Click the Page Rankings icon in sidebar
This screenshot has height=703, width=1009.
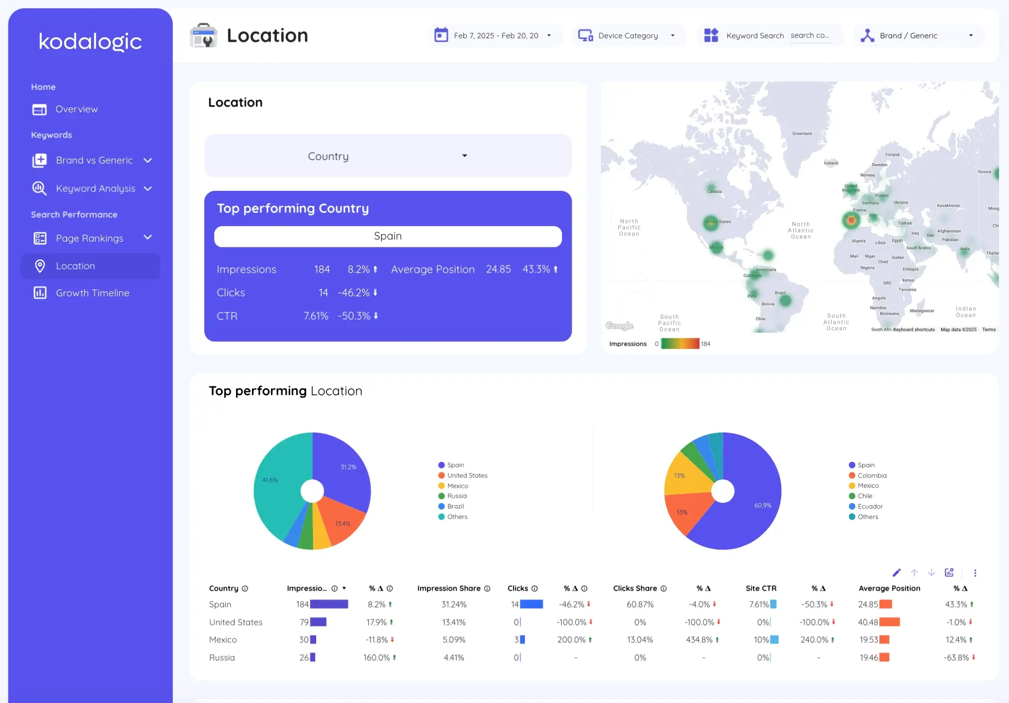(x=39, y=238)
